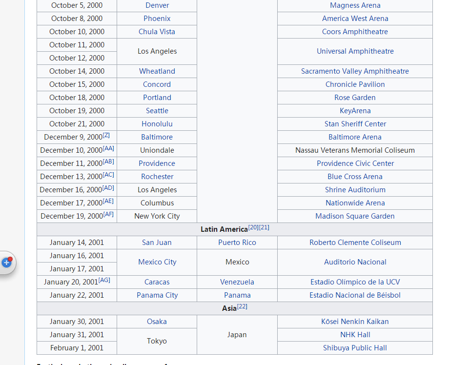Follow footnote AB beside December 11, 2000
Screen dimensions: 470x365
tap(108, 162)
